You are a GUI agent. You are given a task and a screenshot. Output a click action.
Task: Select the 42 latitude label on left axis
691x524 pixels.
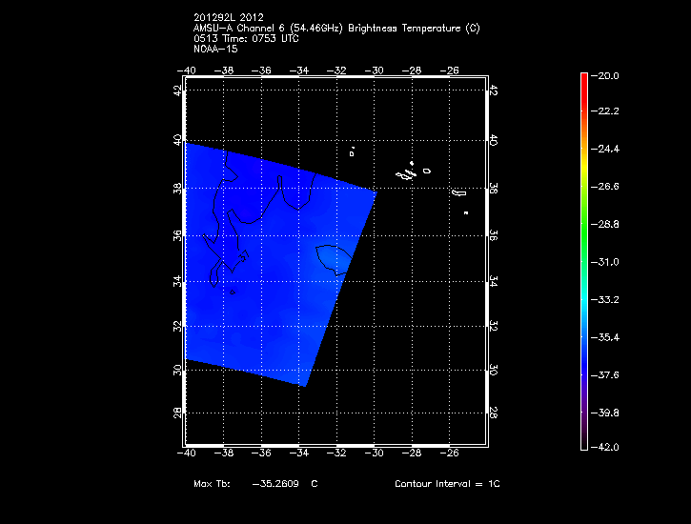(176, 91)
